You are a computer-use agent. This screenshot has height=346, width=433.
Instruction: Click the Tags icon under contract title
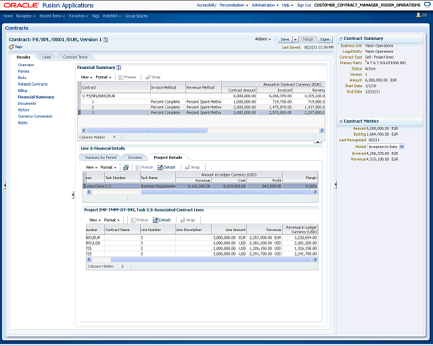point(12,47)
